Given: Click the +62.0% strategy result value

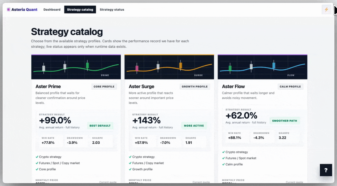Looking at the screenshot, I should click(241, 115).
